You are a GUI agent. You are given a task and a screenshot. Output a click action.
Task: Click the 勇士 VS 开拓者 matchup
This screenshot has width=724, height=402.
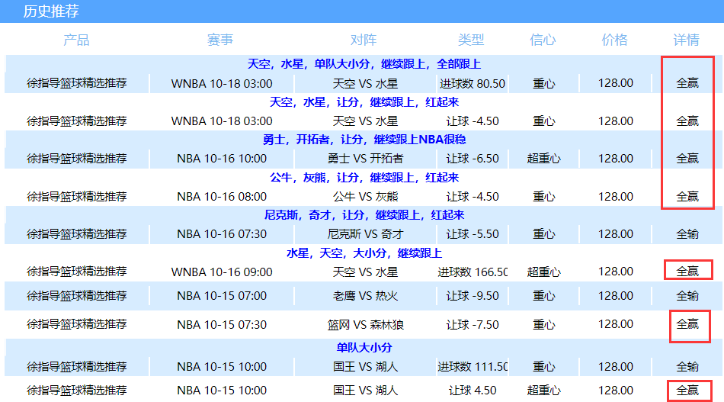(365, 159)
